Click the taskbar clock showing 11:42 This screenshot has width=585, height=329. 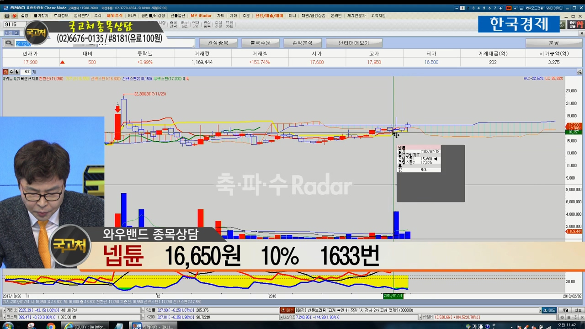(x=567, y=325)
